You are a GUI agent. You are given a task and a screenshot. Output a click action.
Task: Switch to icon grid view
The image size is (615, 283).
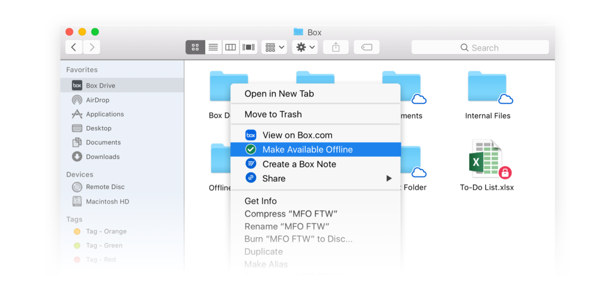coord(195,47)
